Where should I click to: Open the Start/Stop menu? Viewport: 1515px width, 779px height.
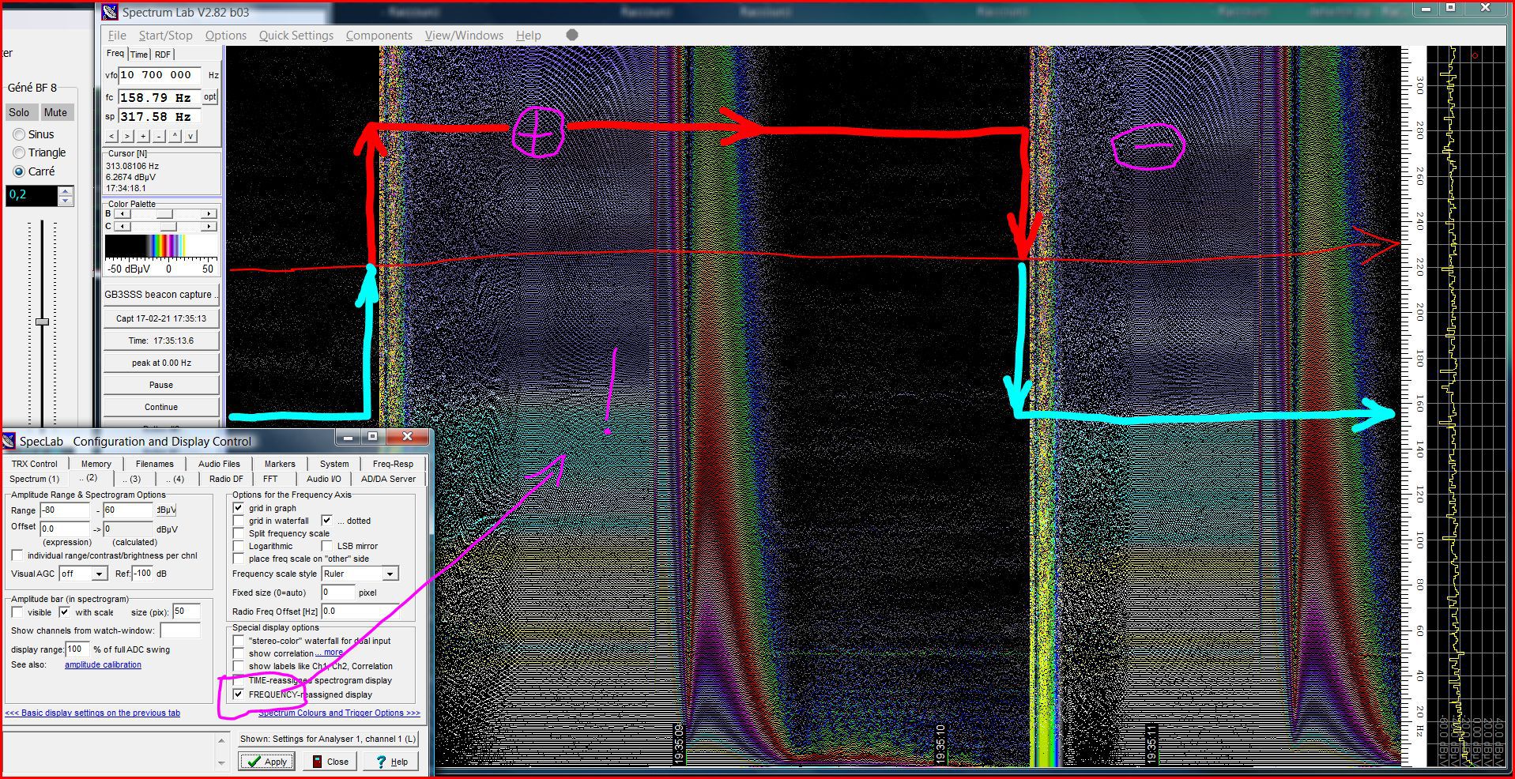(165, 35)
